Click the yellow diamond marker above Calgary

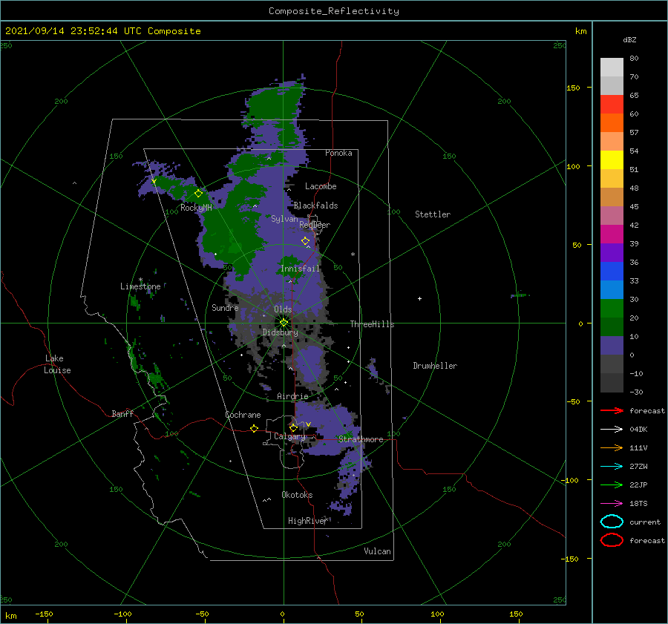pos(293,427)
